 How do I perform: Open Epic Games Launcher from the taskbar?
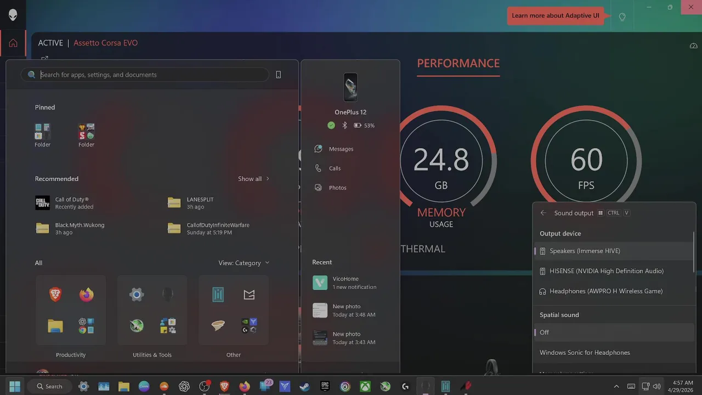(325, 386)
